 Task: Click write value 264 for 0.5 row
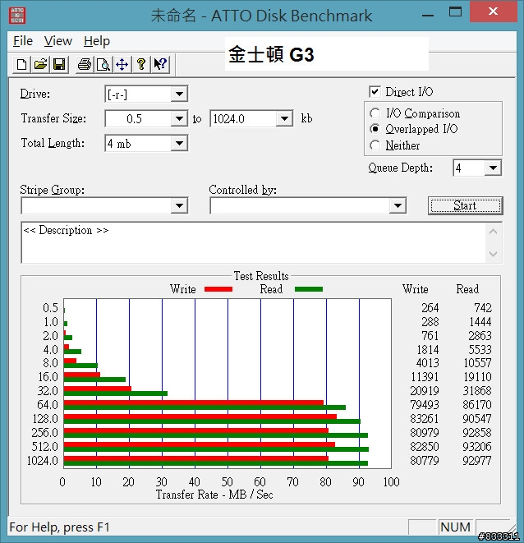click(x=430, y=308)
